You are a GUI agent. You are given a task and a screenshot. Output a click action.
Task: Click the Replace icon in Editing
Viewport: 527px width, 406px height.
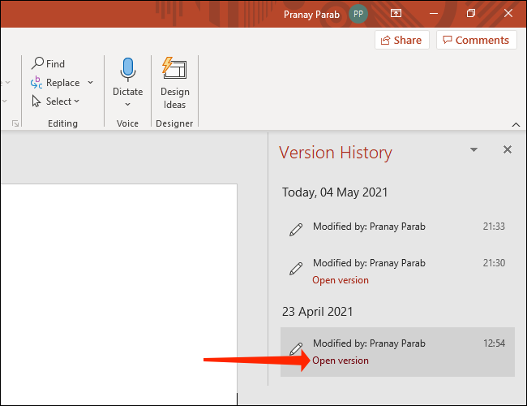(x=37, y=82)
